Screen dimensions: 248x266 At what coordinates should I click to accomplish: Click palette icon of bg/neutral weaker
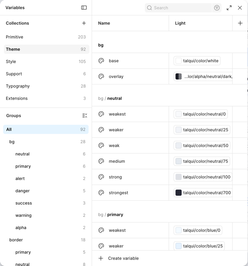tap(101, 130)
